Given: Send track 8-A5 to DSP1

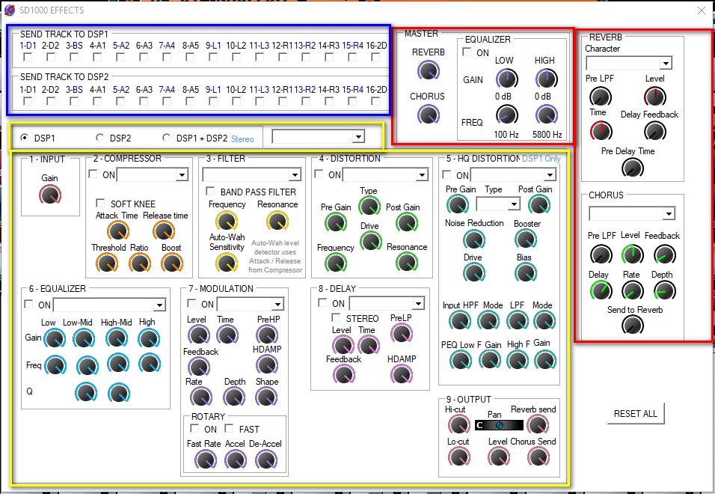Looking at the screenshot, I should [190, 57].
